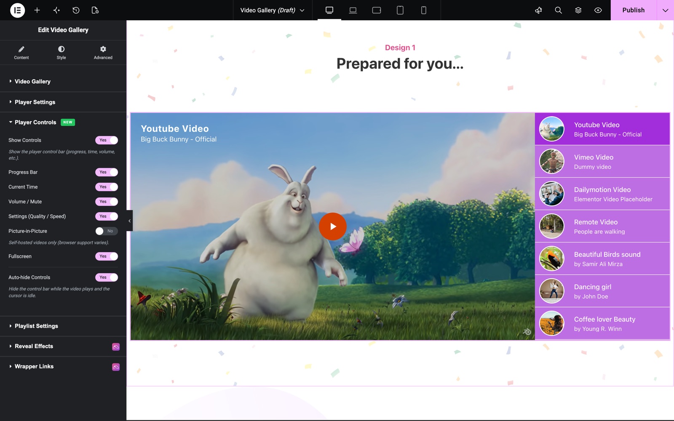This screenshot has height=421, width=674.
Task: Open the History clock icon
Action: coord(76,10)
